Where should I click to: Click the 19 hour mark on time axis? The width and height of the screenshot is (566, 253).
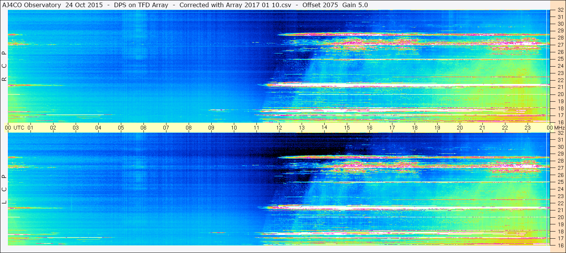coord(437,128)
